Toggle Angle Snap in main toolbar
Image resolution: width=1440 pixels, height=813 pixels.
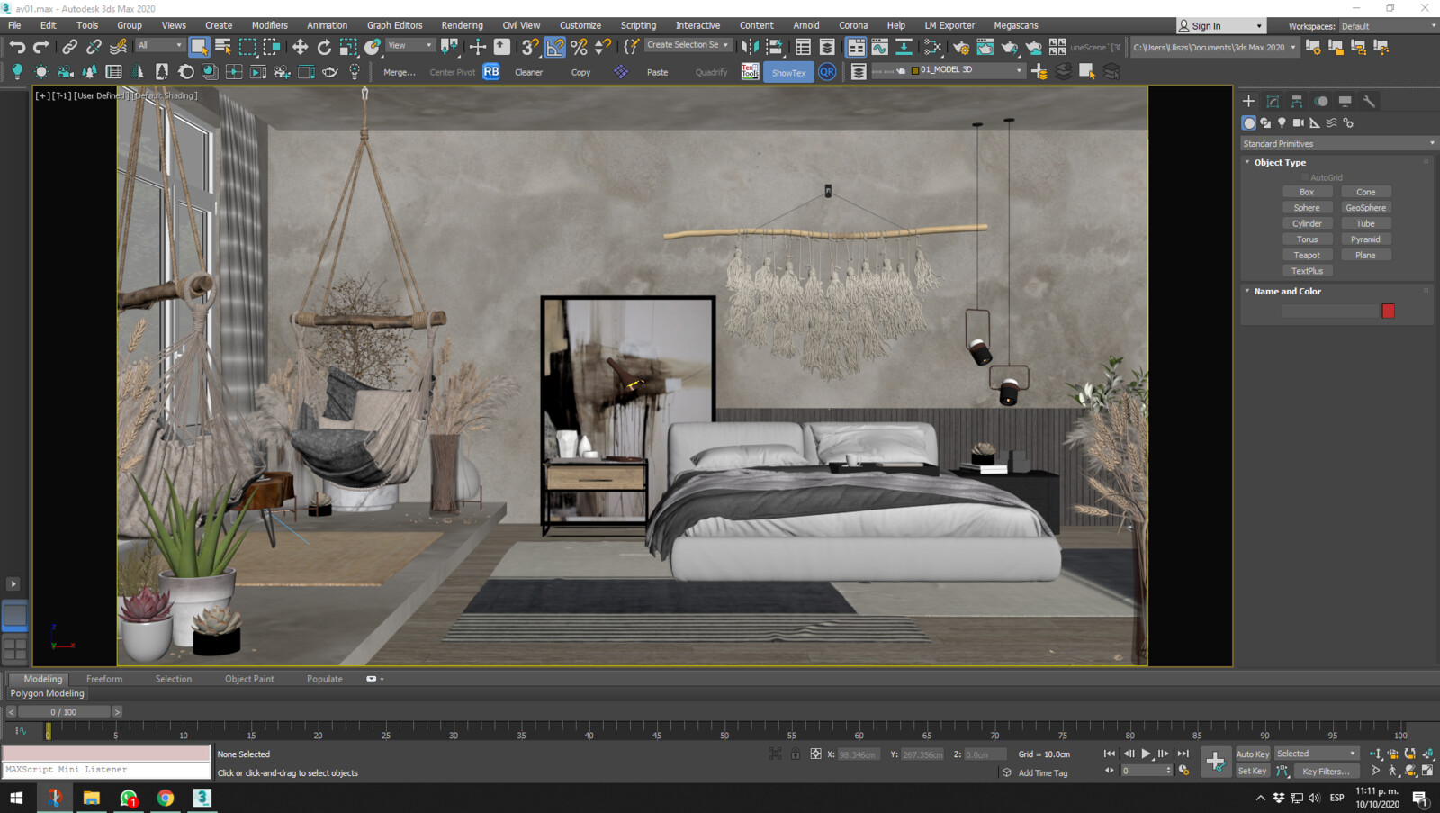[x=554, y=47]
